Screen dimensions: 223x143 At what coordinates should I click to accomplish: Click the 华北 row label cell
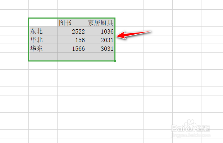coord(43,40)
